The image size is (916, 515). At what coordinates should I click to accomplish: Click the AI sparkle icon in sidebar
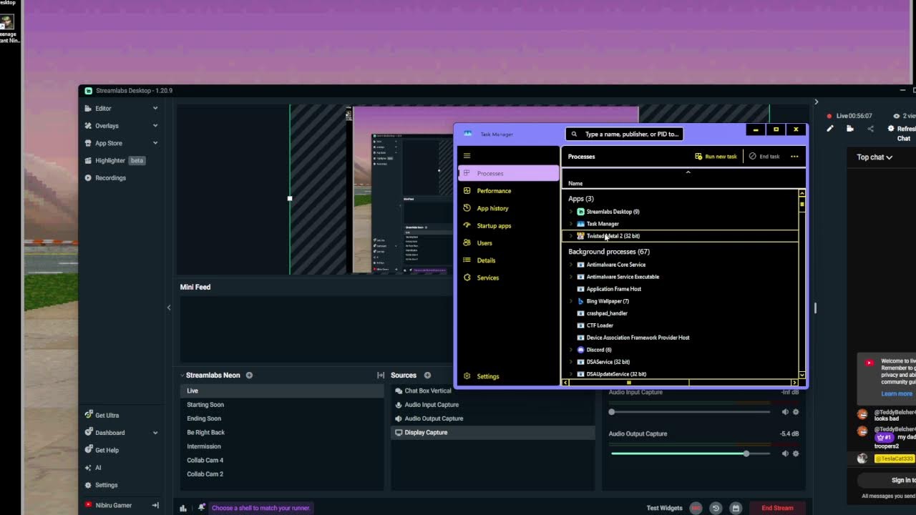click(x=88, y=468)
